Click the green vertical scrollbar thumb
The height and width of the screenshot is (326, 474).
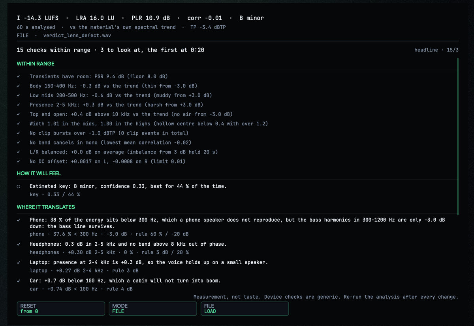[x=457, y=136]
